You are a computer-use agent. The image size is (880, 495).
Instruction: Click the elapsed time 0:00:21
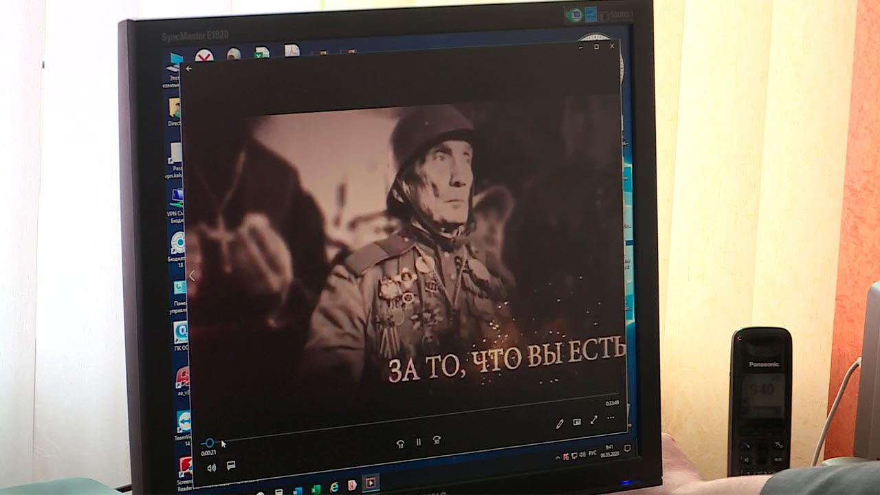[x=208, y=452]
